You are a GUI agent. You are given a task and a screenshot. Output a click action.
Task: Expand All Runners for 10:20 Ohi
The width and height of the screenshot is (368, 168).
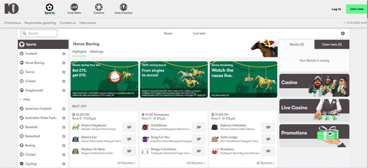127,163
